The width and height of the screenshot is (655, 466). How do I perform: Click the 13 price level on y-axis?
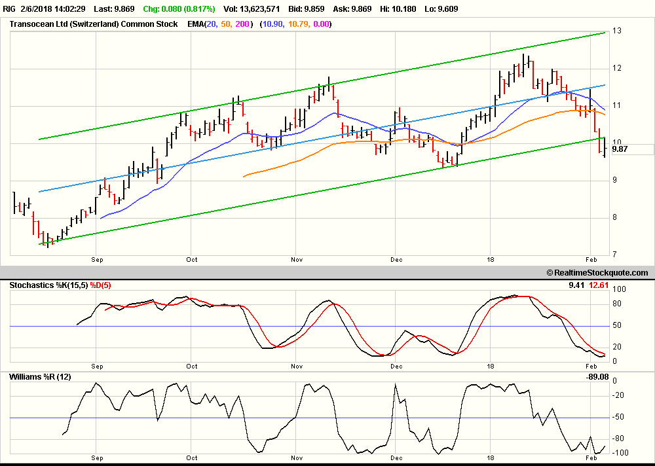617,31
